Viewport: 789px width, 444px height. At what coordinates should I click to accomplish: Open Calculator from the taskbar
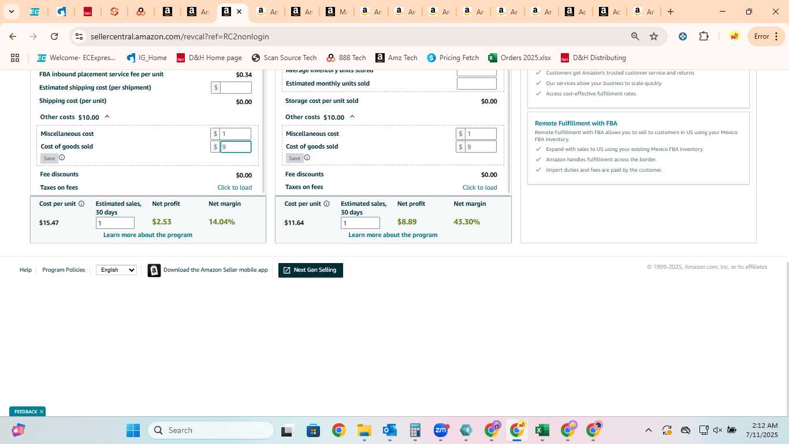[x=415, y=430]
